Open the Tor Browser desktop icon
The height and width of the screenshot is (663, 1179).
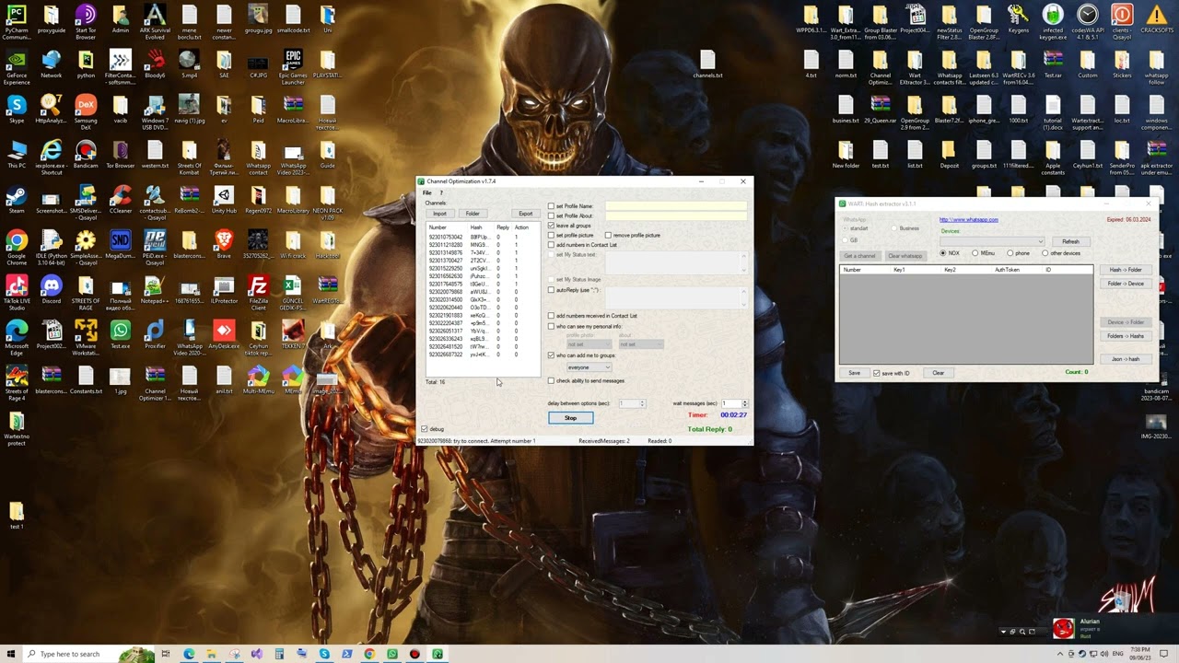120,155
